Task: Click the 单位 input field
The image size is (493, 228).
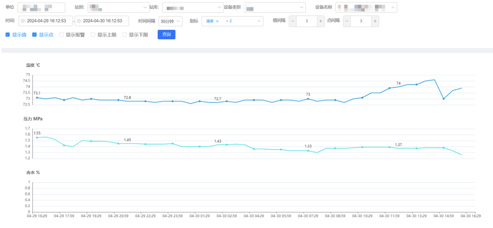Action: [41, 8]
